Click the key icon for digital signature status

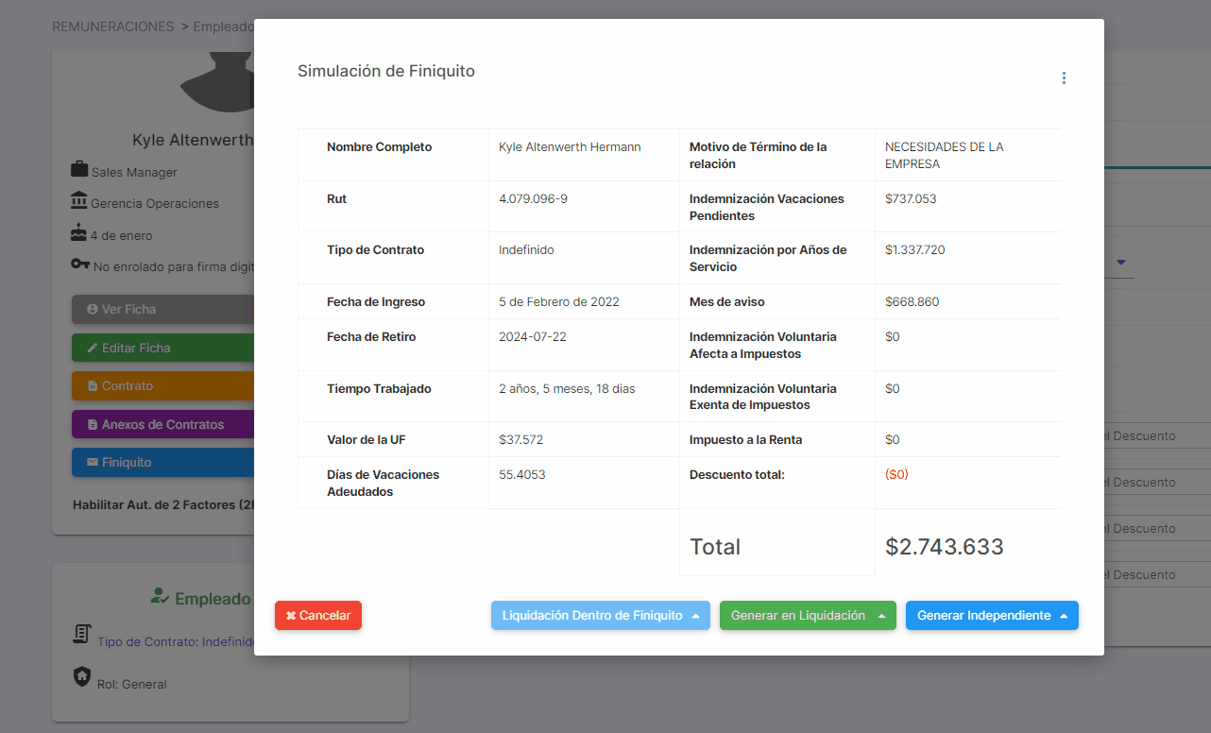pyautogui.click(x=80, y=264)
